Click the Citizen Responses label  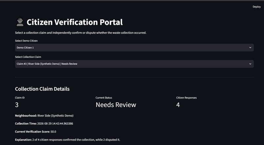tap(186, 98)
